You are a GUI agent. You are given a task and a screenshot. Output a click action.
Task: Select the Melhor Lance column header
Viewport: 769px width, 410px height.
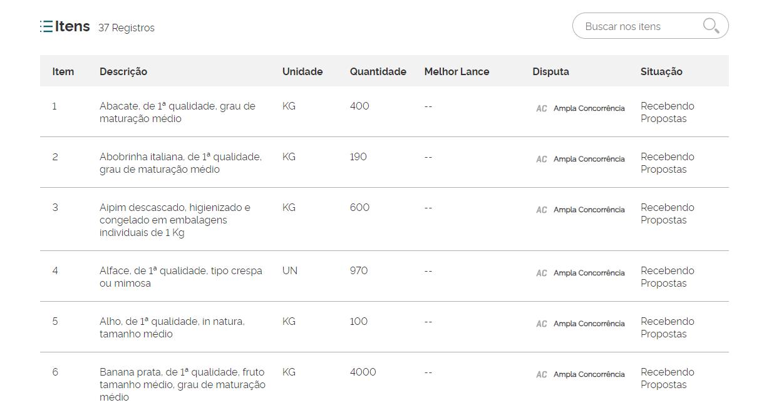point(457,71)
